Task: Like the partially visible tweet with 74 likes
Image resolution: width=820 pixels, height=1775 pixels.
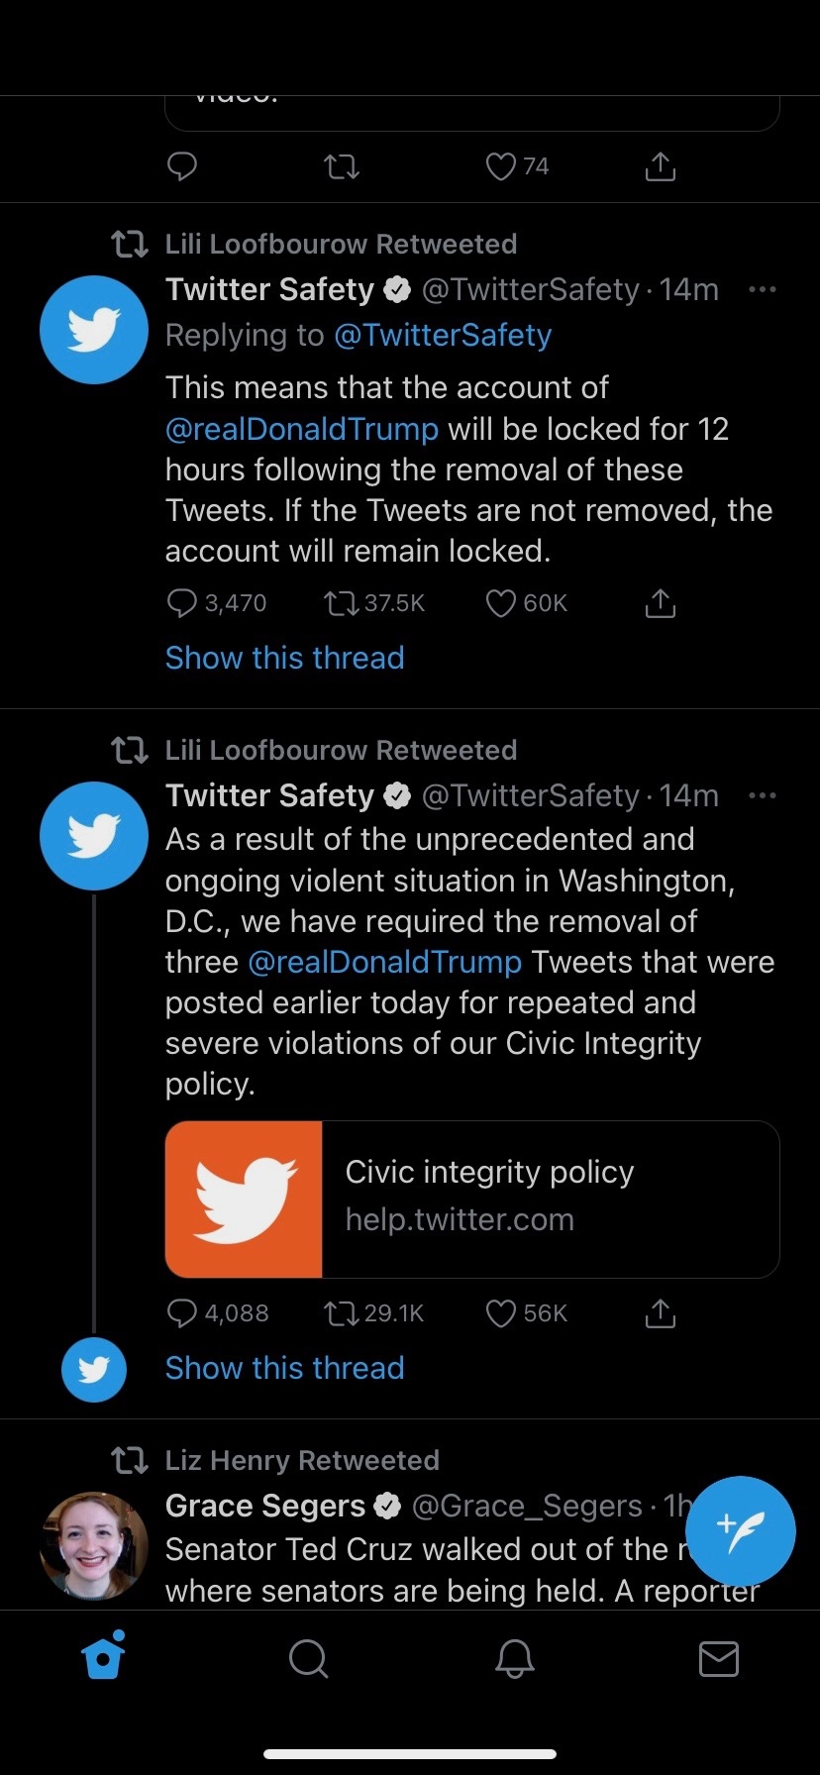Action: pyautogui.click(x=501, y=166)
